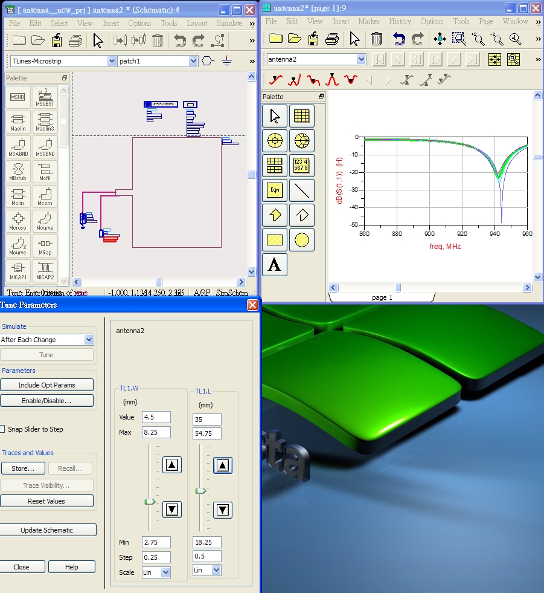Expand the After Each Change simulate dropdown
This screenshot has height=593, width=544.
pos(89,340)
